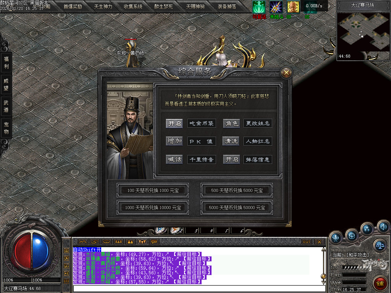The image size is (391, 293).
Task: Click the bald monk portrait icon
Action: [293, 7]
